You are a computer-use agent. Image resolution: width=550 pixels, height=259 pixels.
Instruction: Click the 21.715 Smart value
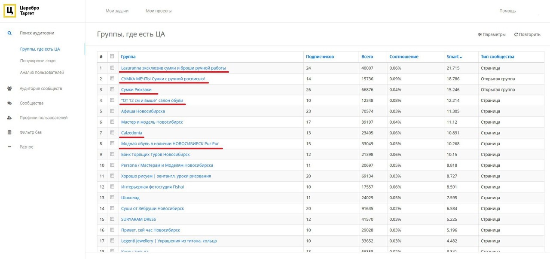pyautogui.click(x=453, y=68)
